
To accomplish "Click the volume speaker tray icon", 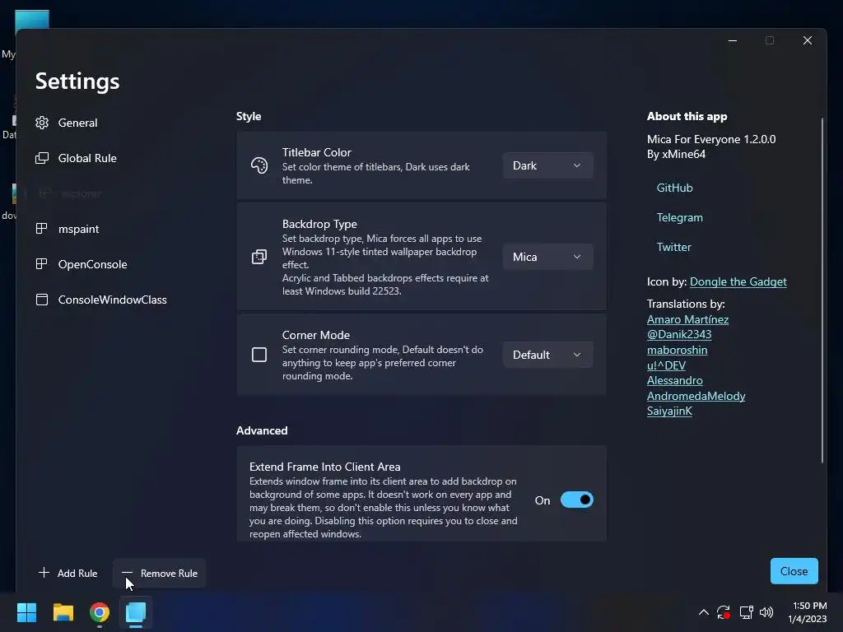I will pos(766,612).
